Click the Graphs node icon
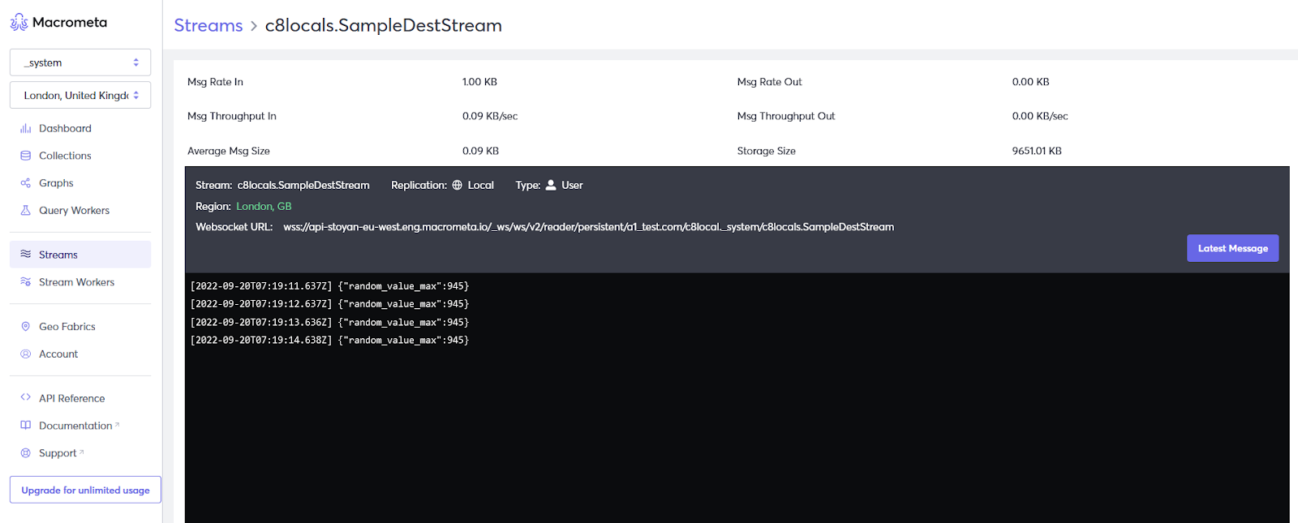Viewport: 1298px width, 523px height. 26,183
